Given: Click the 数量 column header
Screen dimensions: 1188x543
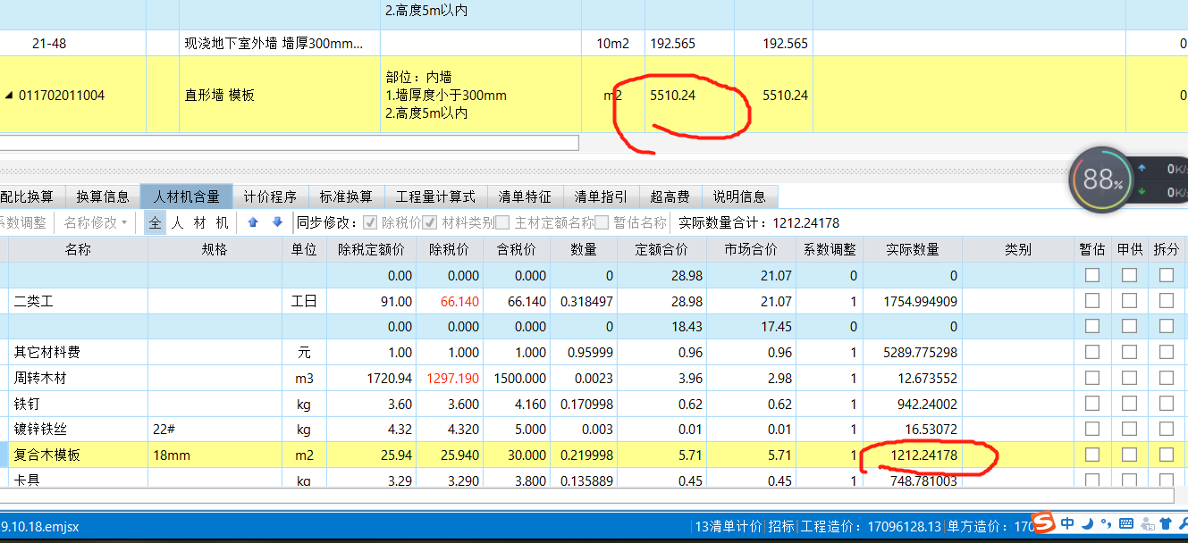Looking at the screenshot, I should [x=584, y=250].
